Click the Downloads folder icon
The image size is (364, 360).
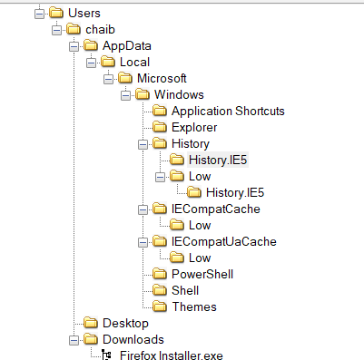click(x=91, y=339)
